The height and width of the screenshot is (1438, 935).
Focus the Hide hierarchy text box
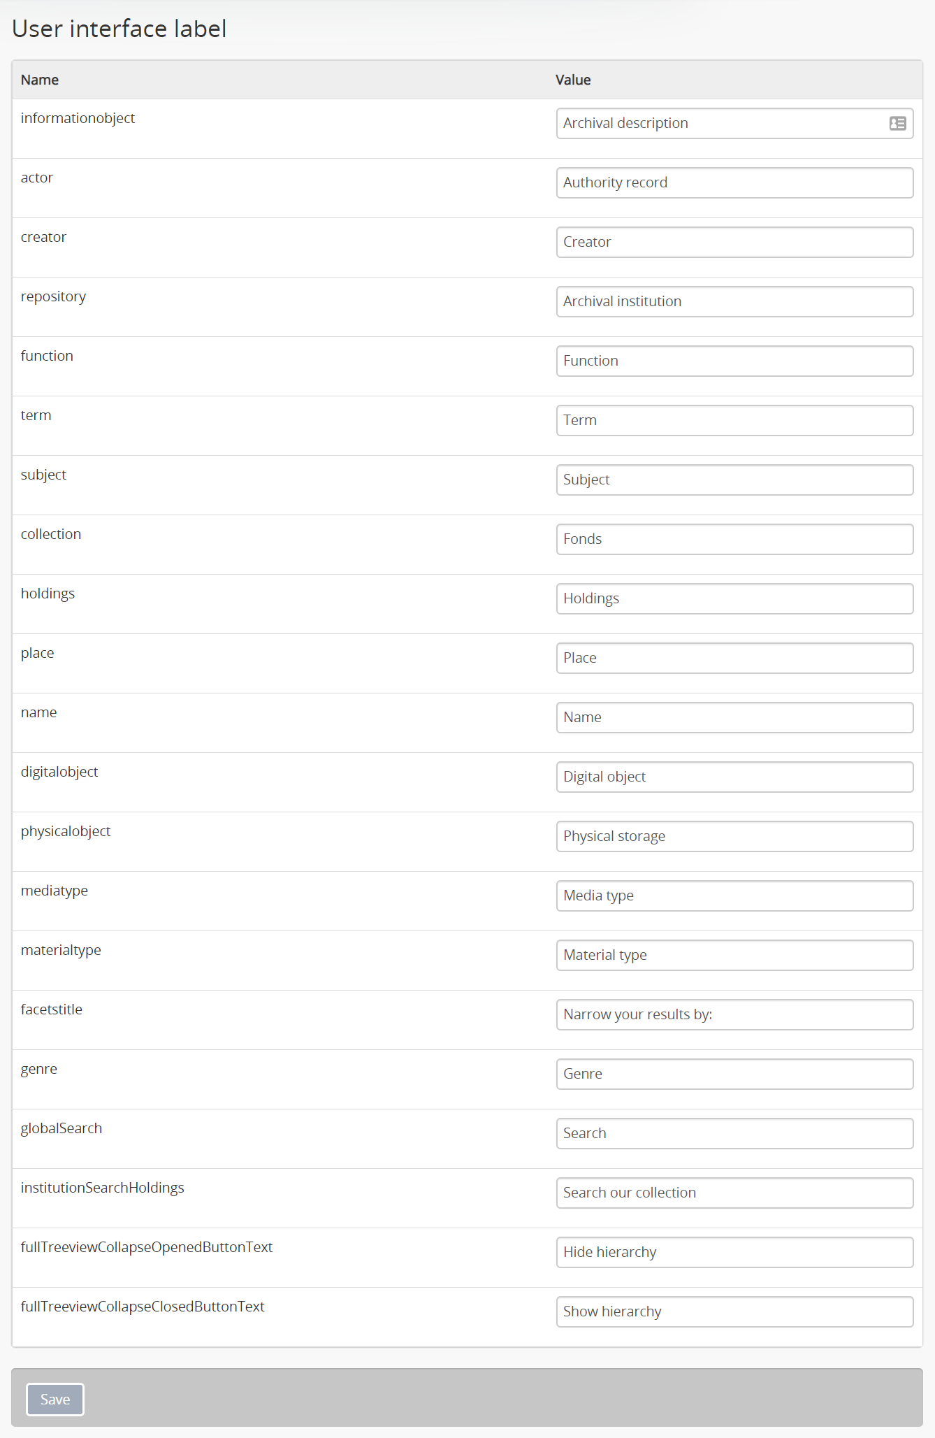click(x=734, y=1252)
